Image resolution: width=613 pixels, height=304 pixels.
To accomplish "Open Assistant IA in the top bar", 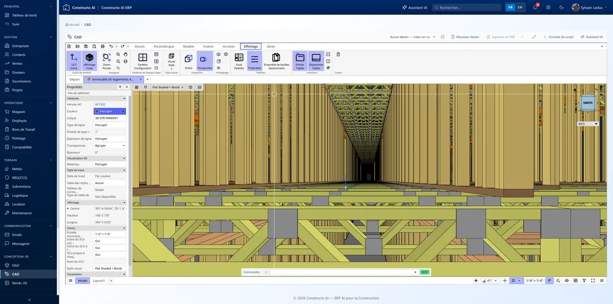I will 414,8.
